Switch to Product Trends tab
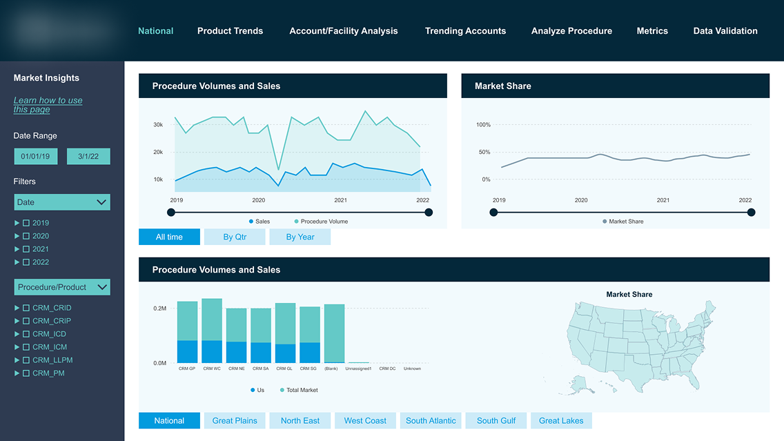784x441 pixels. (230, 31)
